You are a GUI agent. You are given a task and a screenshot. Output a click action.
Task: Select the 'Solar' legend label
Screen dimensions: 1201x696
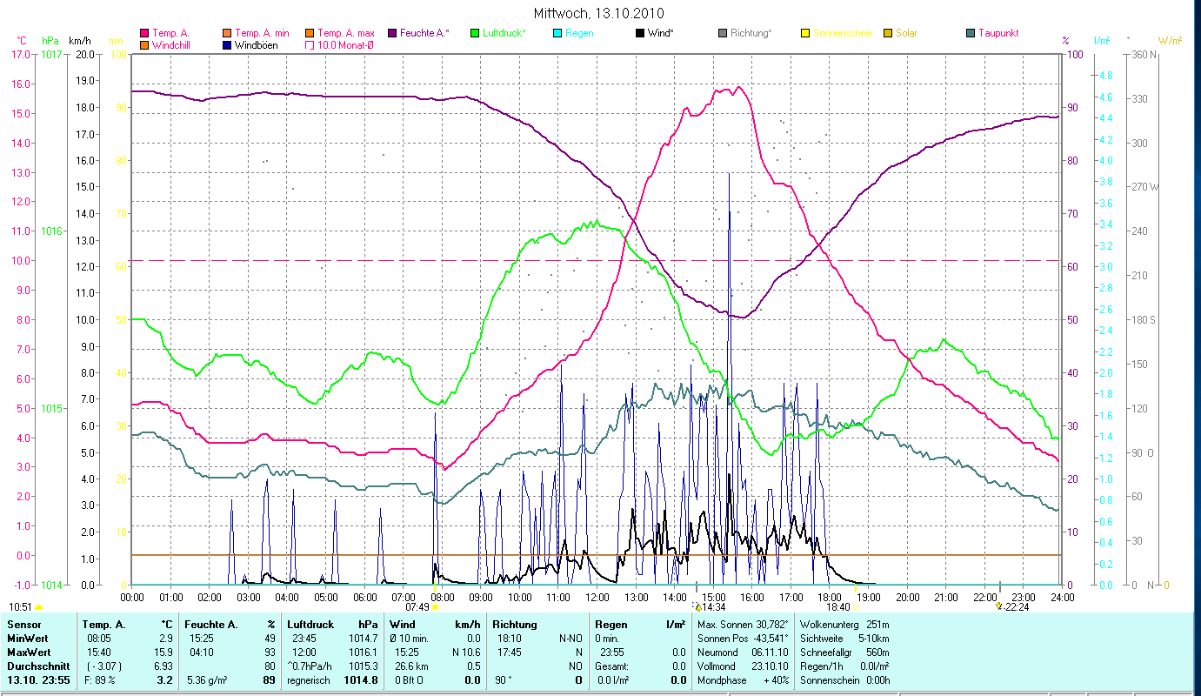[906, 33]
